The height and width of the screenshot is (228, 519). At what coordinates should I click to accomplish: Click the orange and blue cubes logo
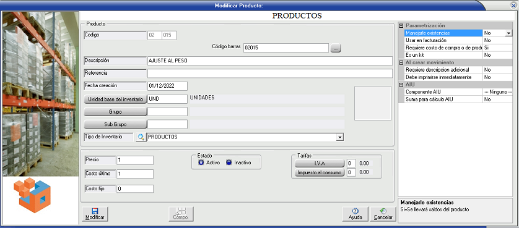click(32, 195)
